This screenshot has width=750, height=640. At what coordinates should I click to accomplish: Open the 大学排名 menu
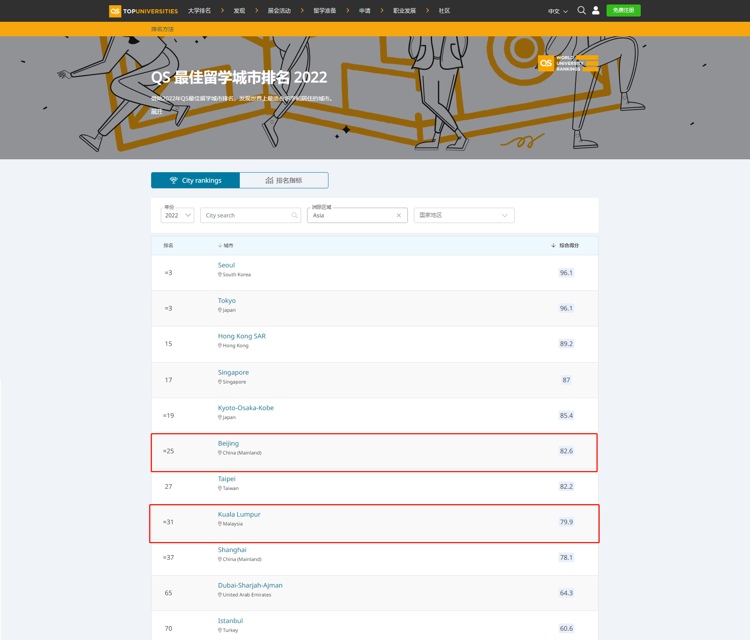tap(199, 10)
